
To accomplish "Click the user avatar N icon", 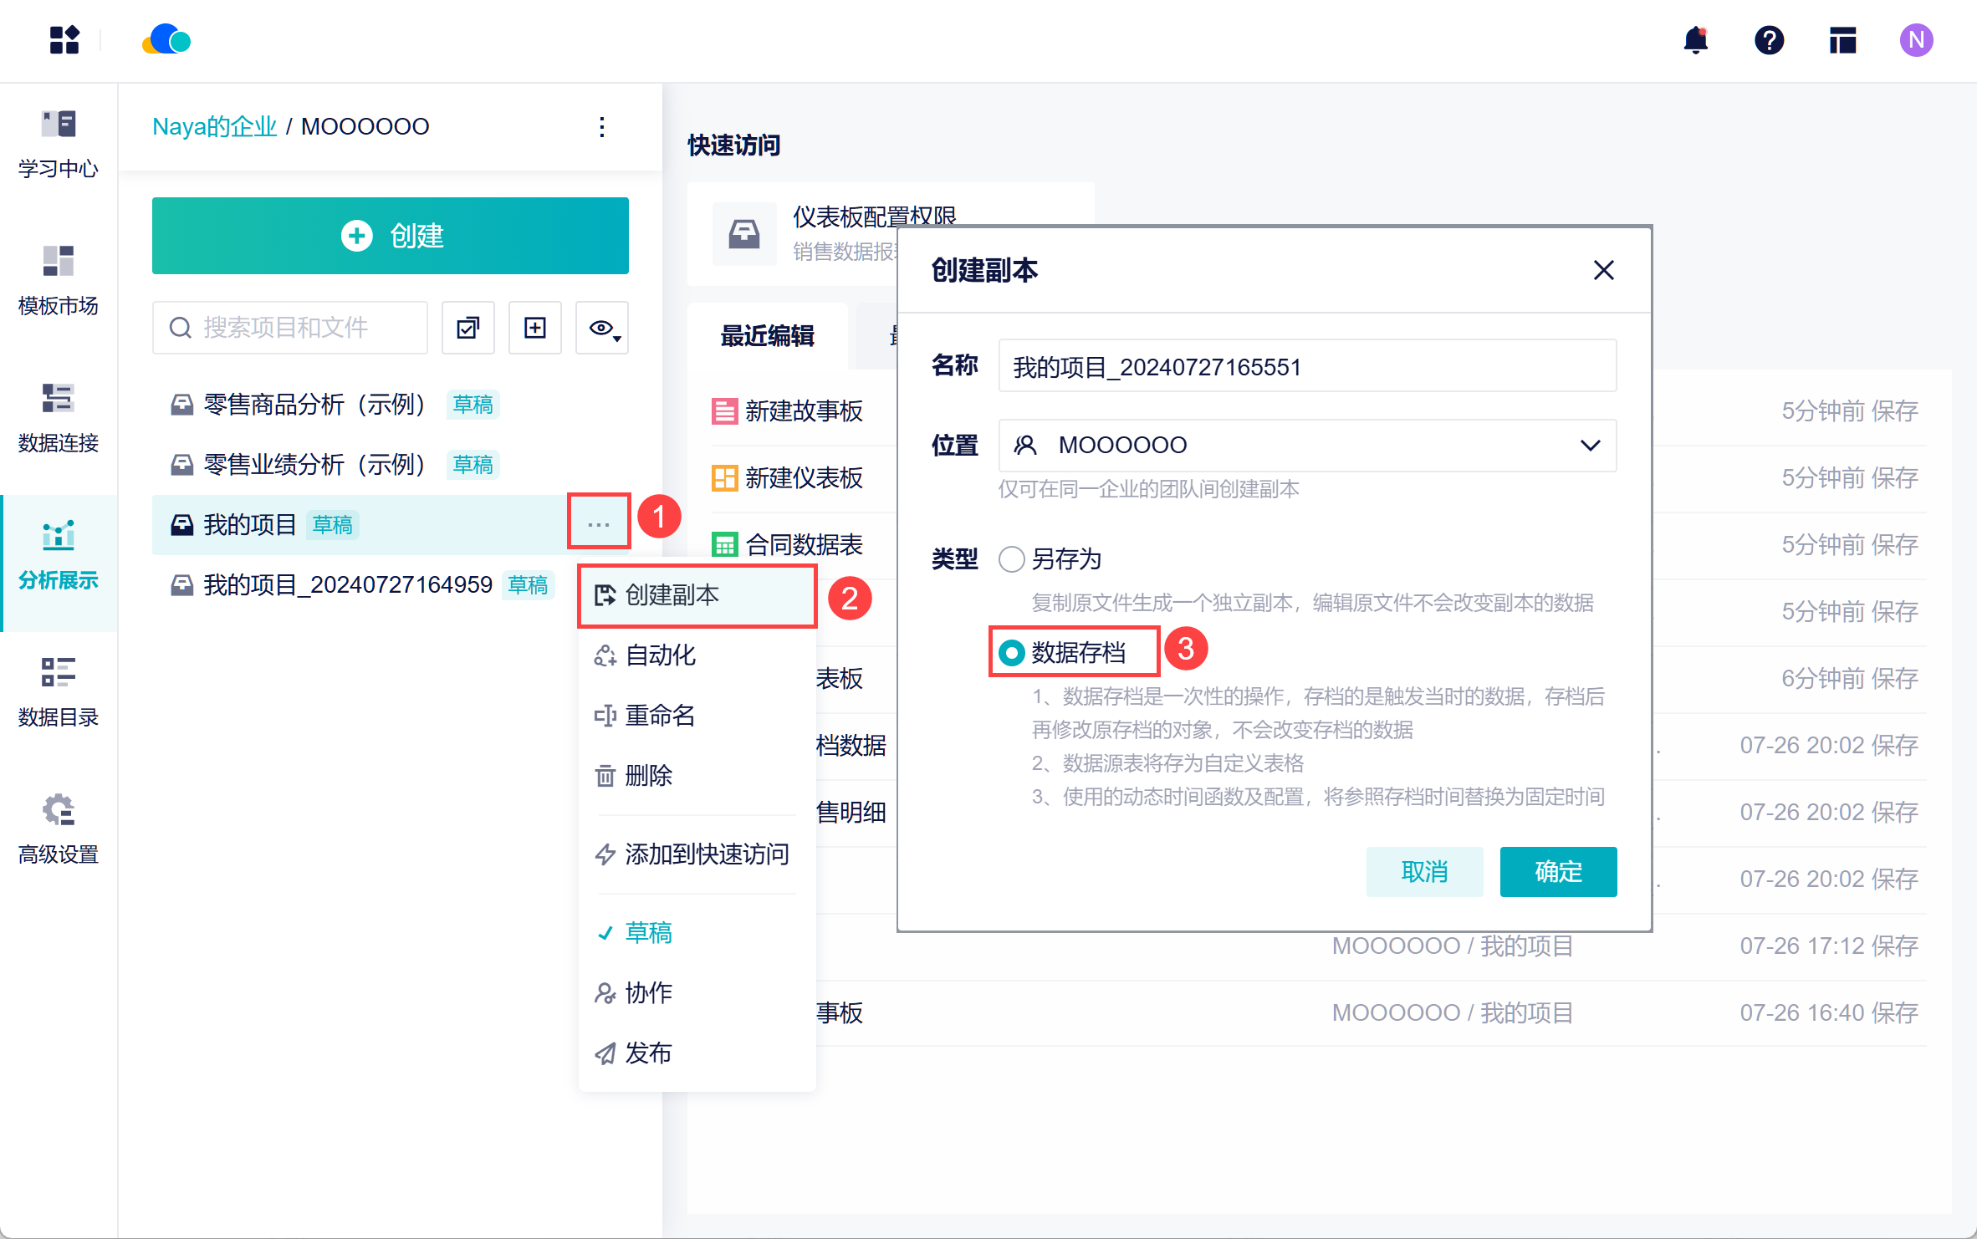I will click(x=1916, y=40).
